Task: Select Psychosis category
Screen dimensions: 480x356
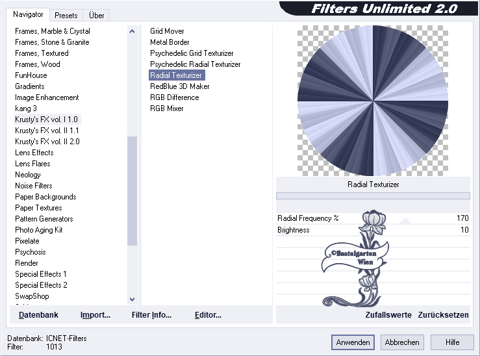Action: (31, 251)
